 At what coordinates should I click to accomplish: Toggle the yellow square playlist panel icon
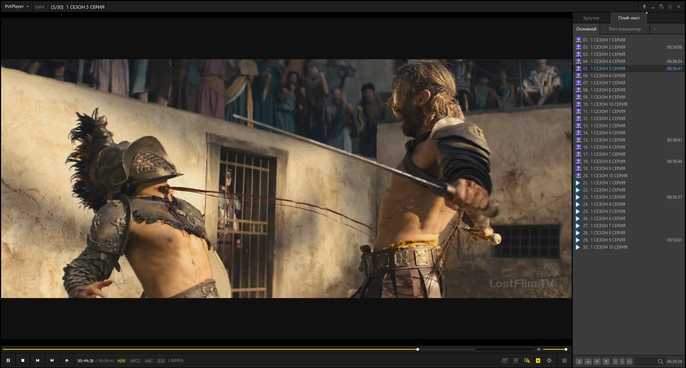538,361
